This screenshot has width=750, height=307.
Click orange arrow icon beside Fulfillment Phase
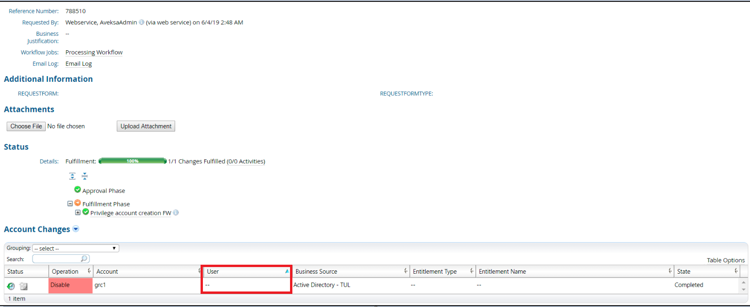(x=78, y=203)
